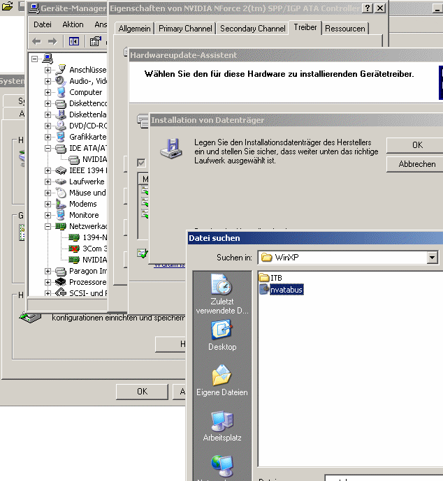Collapse the IDE ATA/ATAPI controller node
Screen dimensions: 443x481
48,148
